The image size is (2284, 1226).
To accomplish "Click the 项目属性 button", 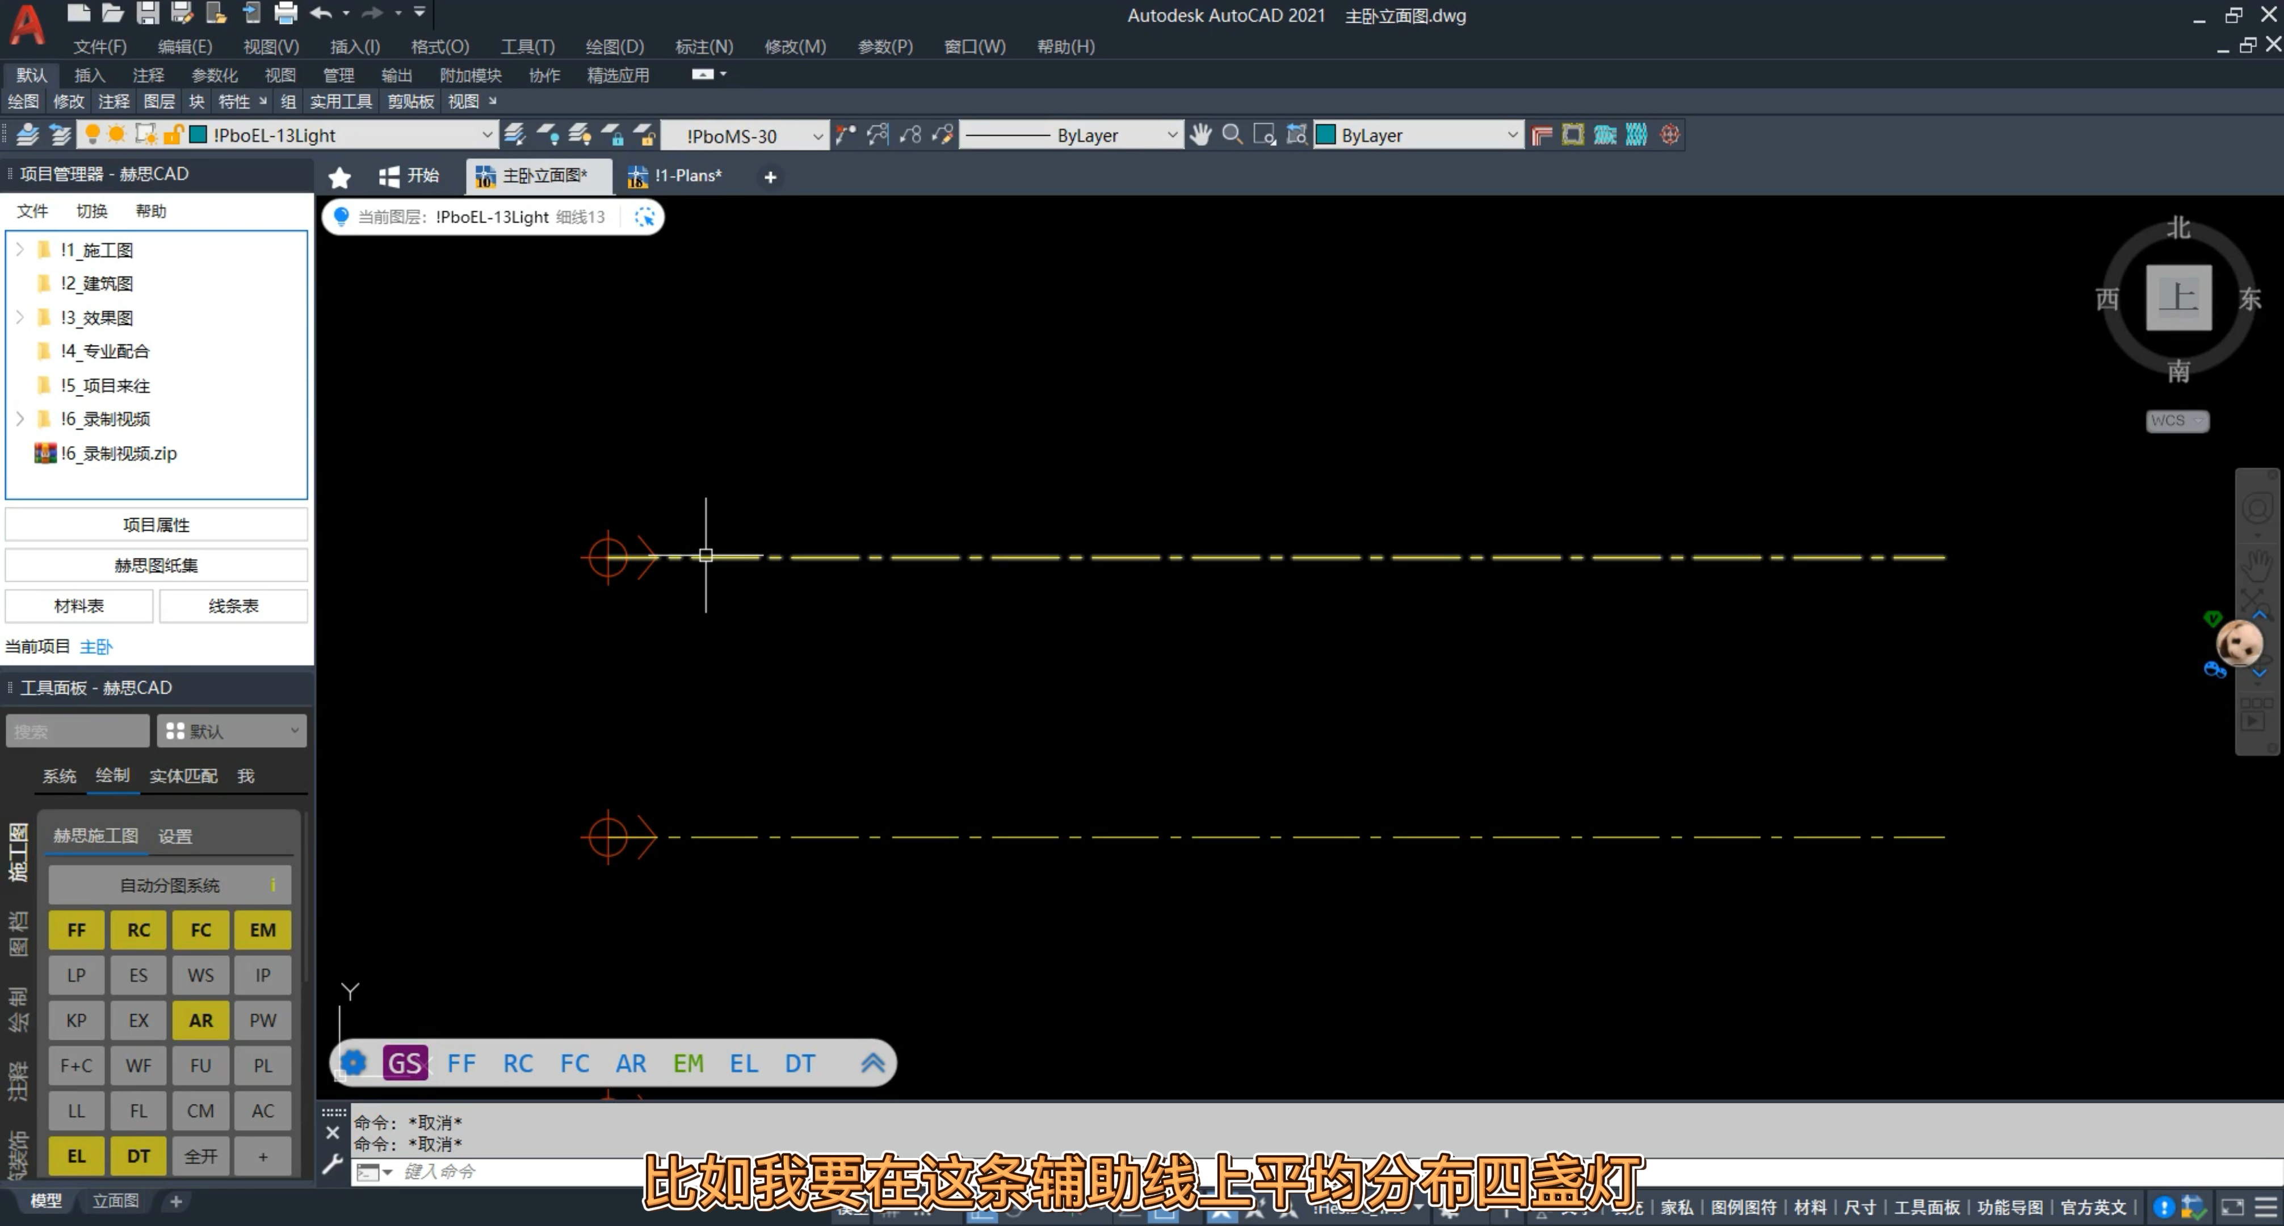I will coord(156,524).
